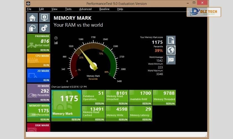This screenshot has width=233, height=139.
Task: Open the Tests menu
Action: [x=68, y=9]
